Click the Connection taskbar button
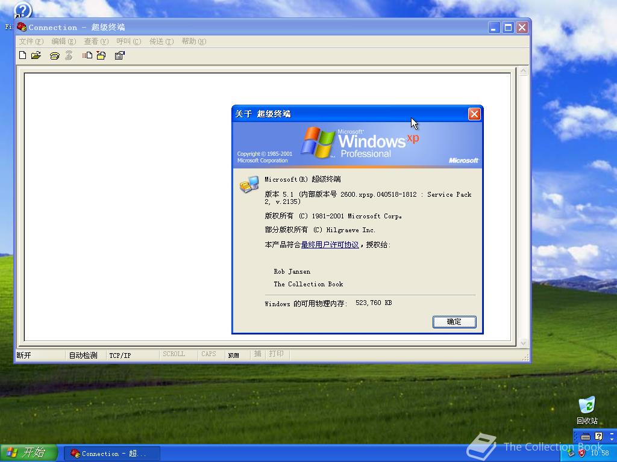This screenshot has width=617, height=462. (x=111, y=454)
